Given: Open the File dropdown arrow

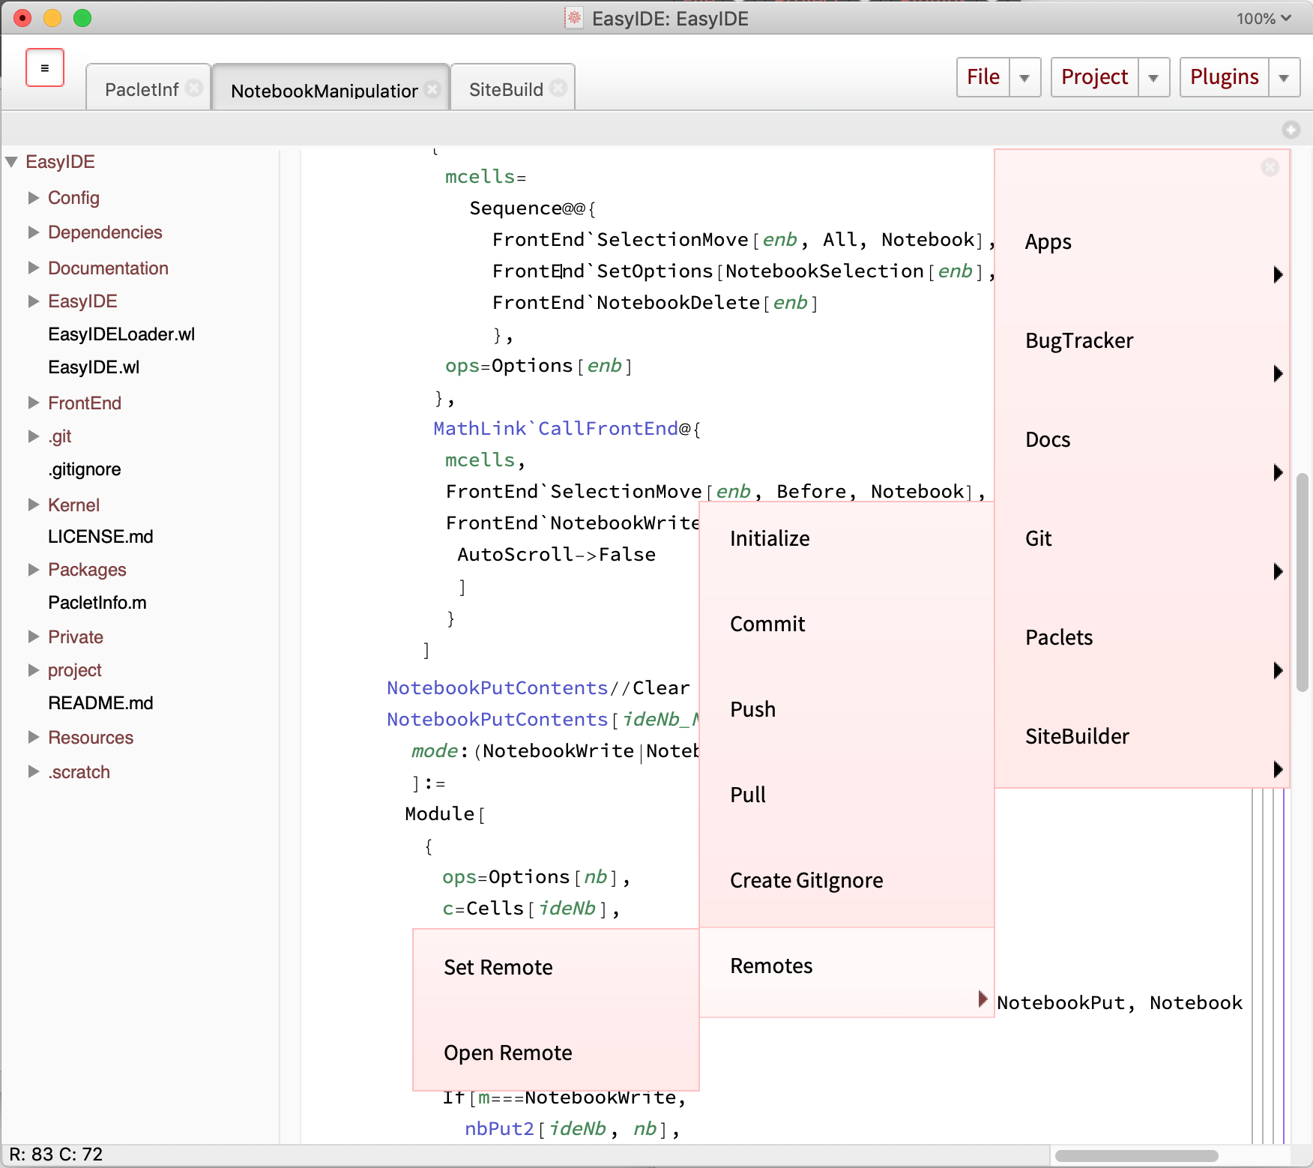Looking at the screenshot, I should click(1024, 77).
